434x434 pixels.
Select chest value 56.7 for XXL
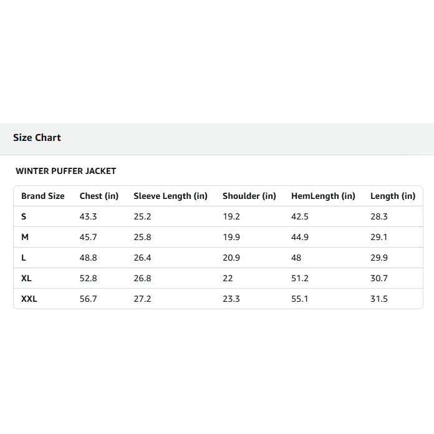[x=88, y=299]
